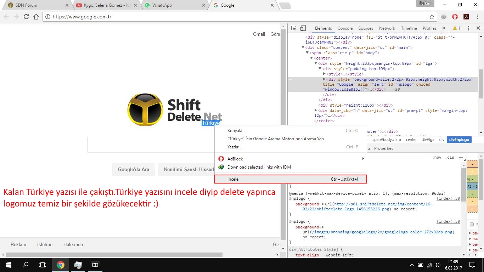Open the DevTools three-dot customize menu
Screen dimensions: 484x272
click(x=468, y=28)
